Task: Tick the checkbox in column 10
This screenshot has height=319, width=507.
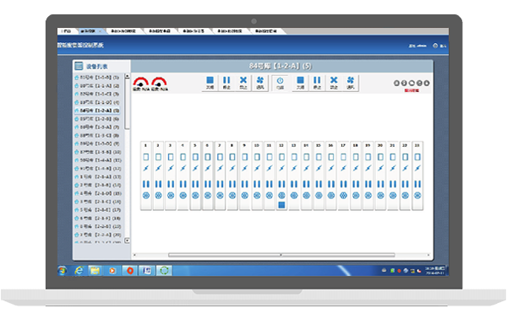Action: (257, 157)
